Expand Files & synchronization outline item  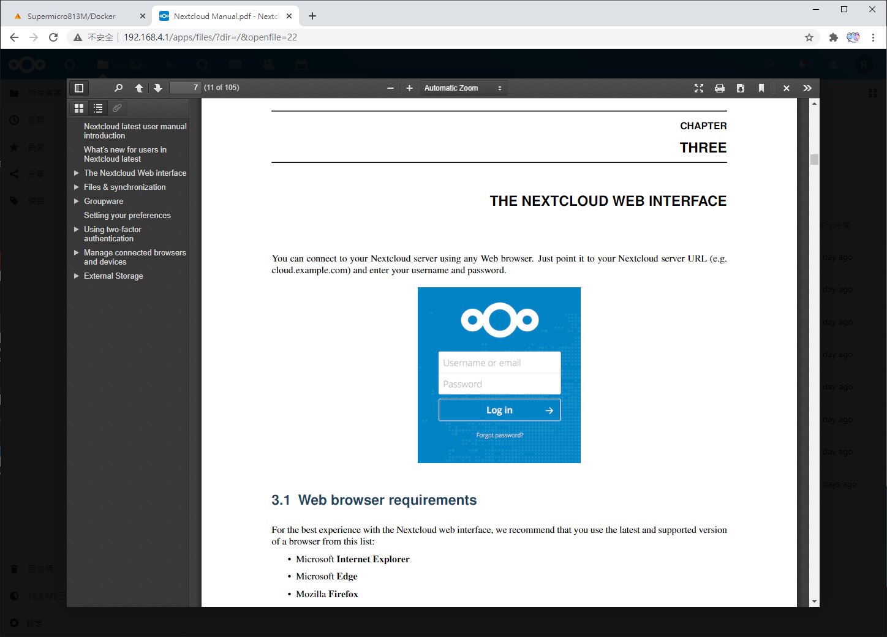(77, 187)
